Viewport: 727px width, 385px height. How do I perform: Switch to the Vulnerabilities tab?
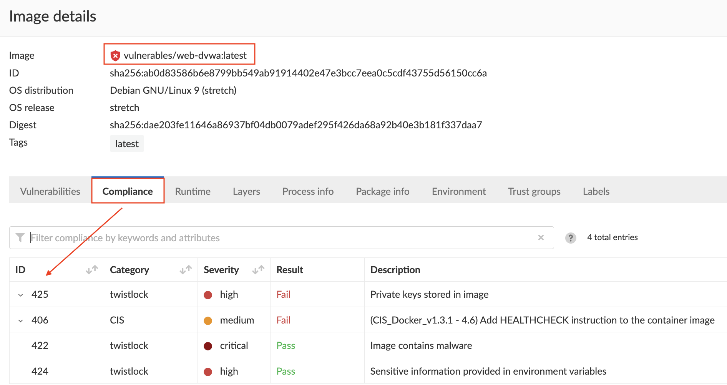[x=50, y=191]
